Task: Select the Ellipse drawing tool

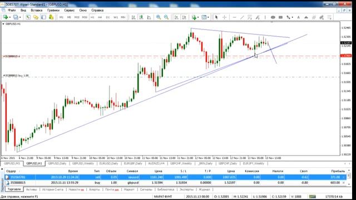Action: (x=273, y=17)
